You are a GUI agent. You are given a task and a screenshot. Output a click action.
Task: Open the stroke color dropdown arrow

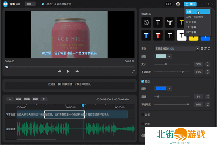pos(169,88)
